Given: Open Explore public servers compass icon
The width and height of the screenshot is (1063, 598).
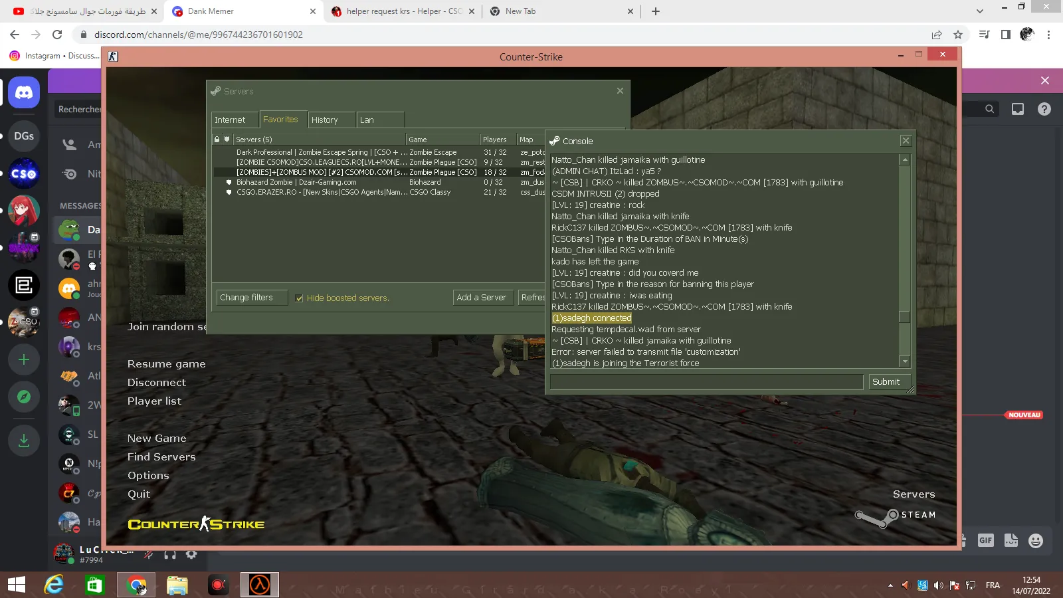Looking at the screenshot, I should [24, 397].
